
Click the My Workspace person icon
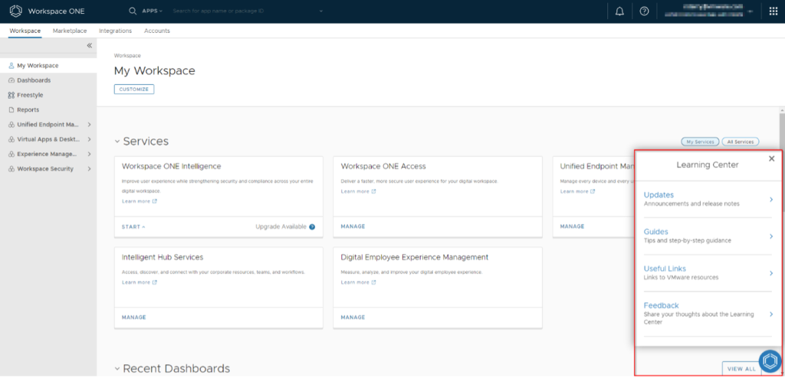(x=11, y=66)
